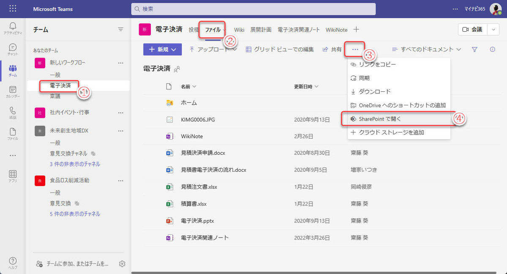Click the 食品ロス削減活動 team avatar
This screenshot has height=274, width=507.
(40, 180)
